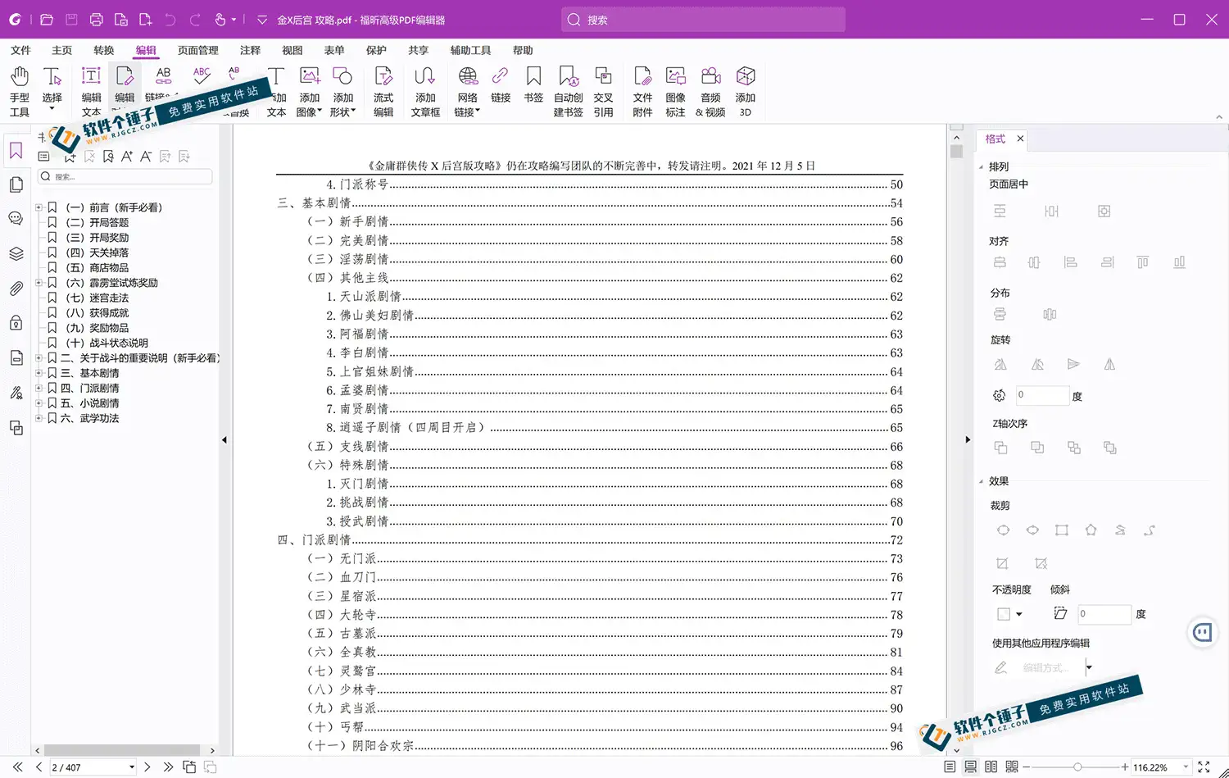Switch to two-page facing view mode
The width and height of the screenshot is (1229, 778).
(x=991, y=767)
